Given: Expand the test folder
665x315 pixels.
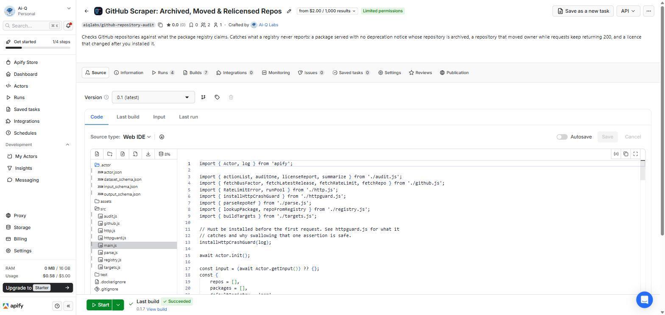Looking at the screenshot, I should (x=101, y=275).
